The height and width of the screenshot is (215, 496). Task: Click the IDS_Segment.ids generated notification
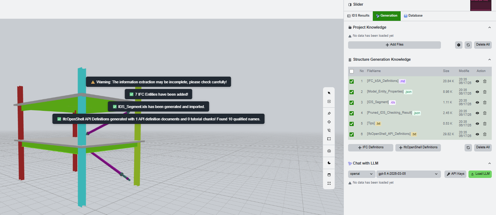(159, 107)
